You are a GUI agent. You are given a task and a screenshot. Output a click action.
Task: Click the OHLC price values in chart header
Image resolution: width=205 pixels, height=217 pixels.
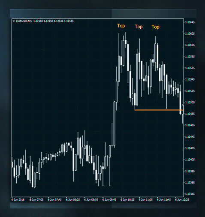tap(54, 21)
